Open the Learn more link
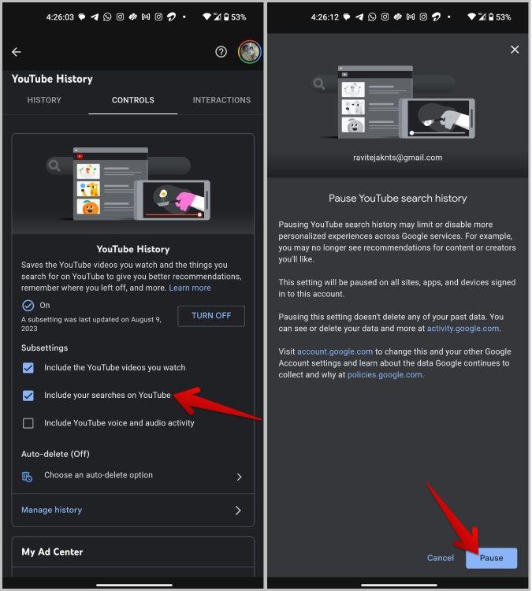 point(190,288)
